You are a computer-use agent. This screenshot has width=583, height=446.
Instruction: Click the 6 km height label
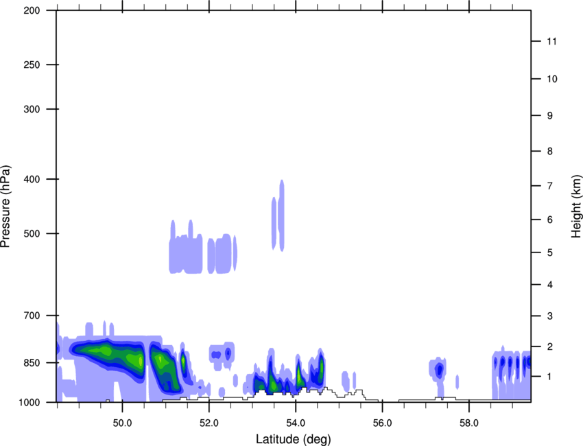click(550, 220)
